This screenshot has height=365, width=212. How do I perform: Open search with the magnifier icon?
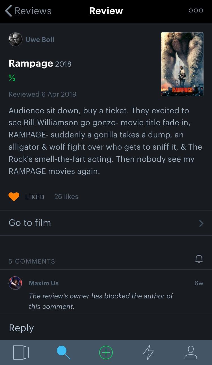click(x=64, y=352)
